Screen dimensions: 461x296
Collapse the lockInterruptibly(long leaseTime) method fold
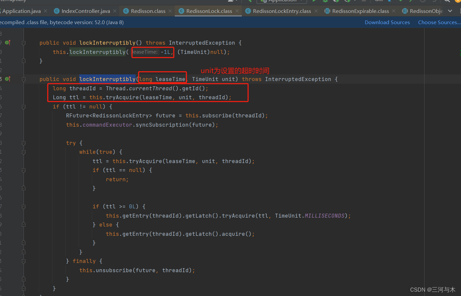24,79
